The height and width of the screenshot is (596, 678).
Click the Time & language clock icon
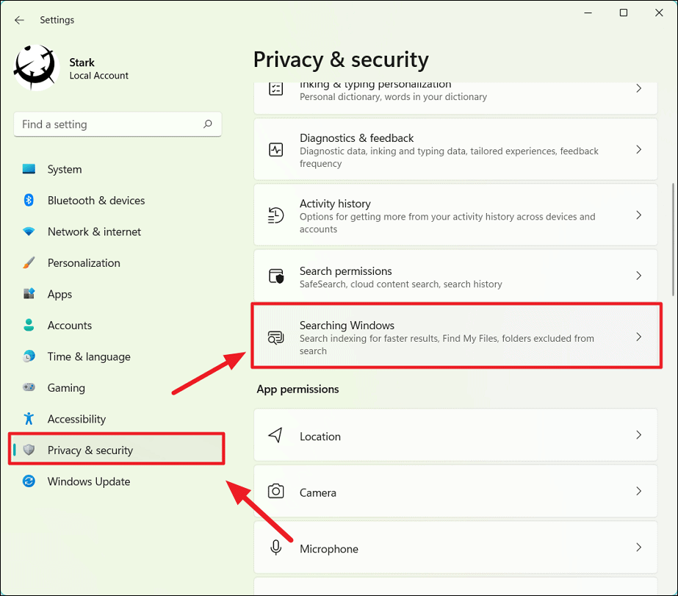(29, 356)
